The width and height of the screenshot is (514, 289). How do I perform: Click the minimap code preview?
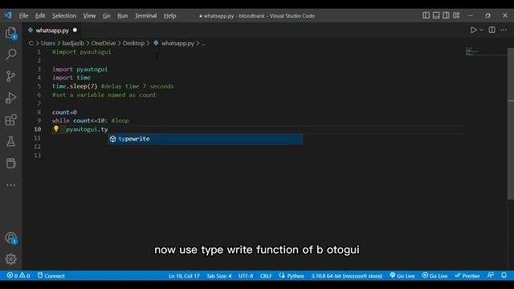tap(472, 51)
